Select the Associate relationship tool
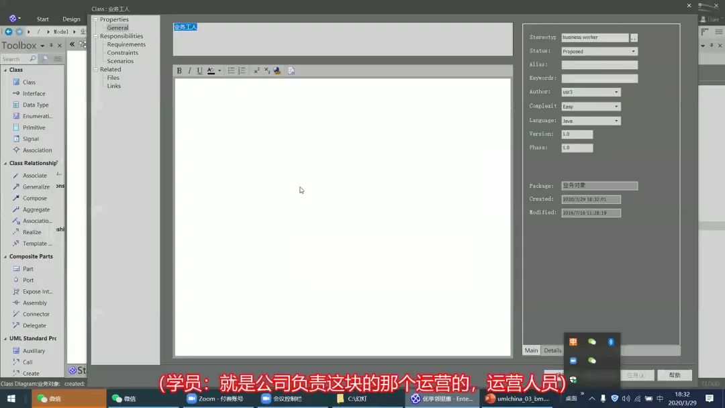The image size is (725, 408). click(x=34, y=176)
